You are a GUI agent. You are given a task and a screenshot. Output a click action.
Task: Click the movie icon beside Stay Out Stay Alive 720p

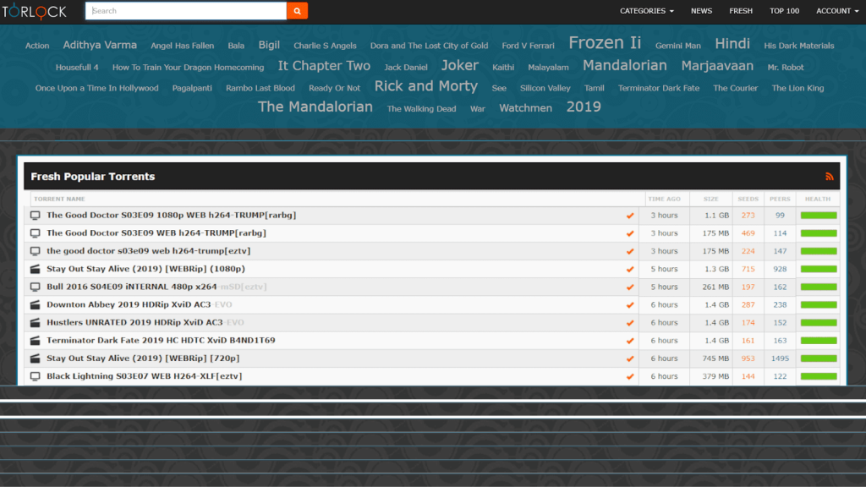click(36, 358)
